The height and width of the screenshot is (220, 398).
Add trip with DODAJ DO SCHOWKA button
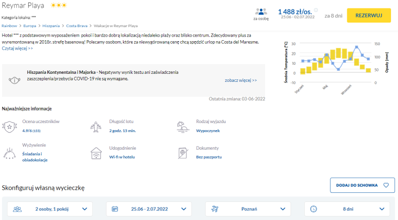coord(362,185)
